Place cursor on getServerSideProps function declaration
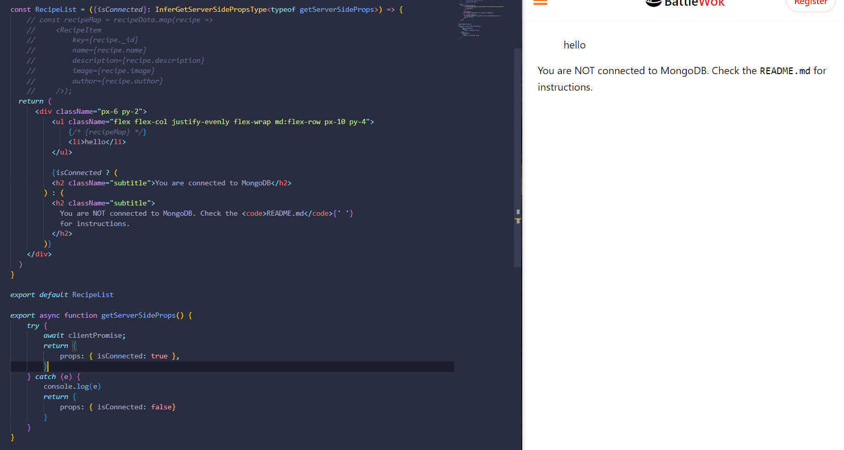This screenshot has width=844, height=450. 138,315
